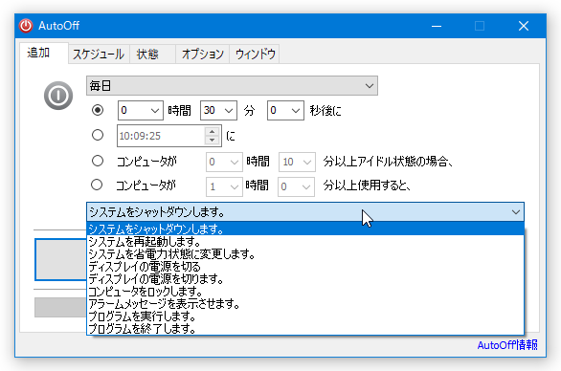The width and height of the screenshot is (561, 371).
Task: Switch to the ウィンドウ tab
Action: (x=255, y=54)
